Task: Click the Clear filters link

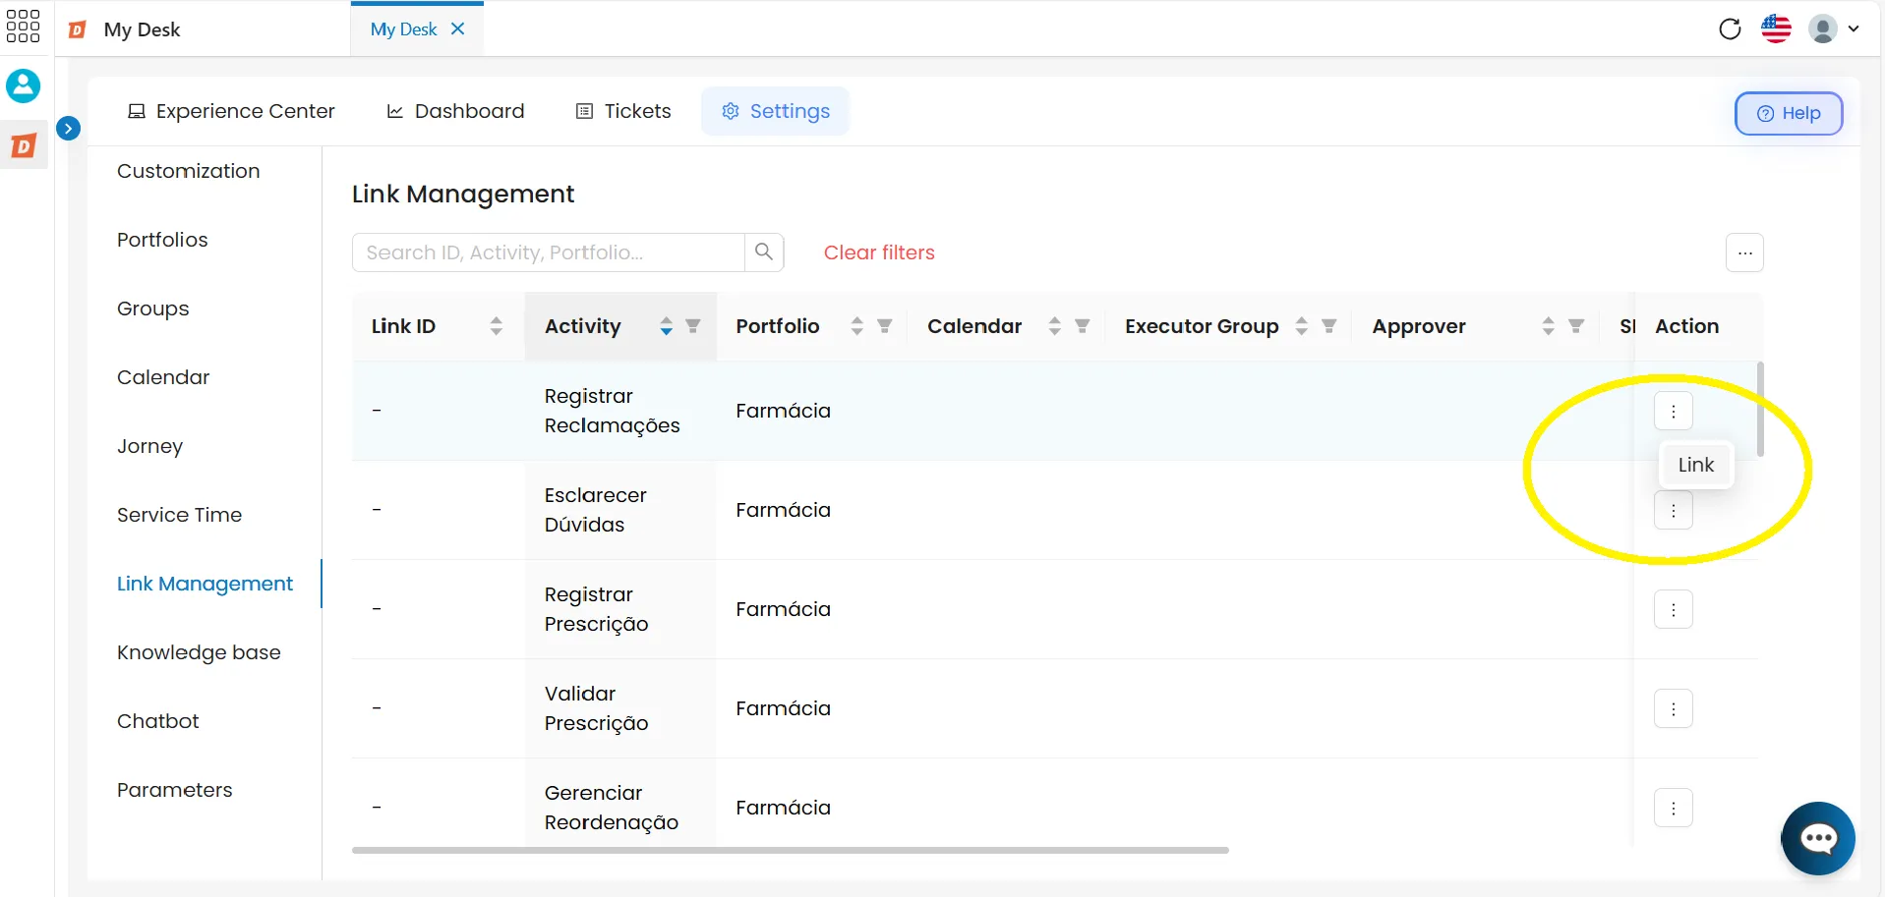Action: coord(879,252)
